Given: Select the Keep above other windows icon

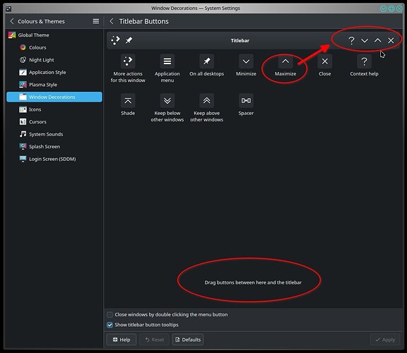Looking at the screenshot, I should coord(206,101).
